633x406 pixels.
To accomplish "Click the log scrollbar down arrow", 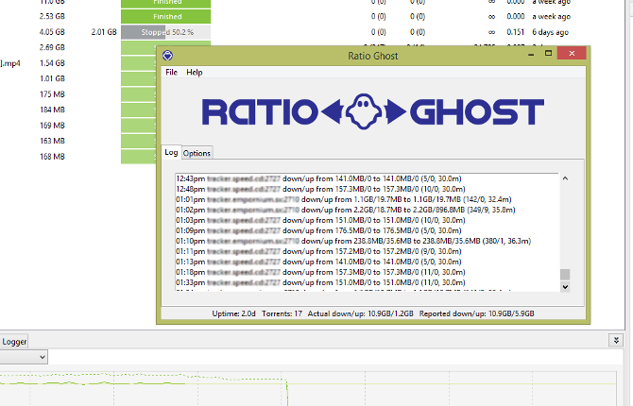I will [x=565, y=287].
